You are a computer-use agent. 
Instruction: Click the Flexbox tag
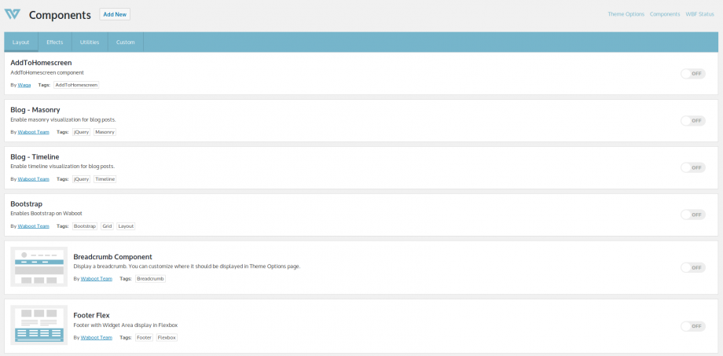point(167,338)
